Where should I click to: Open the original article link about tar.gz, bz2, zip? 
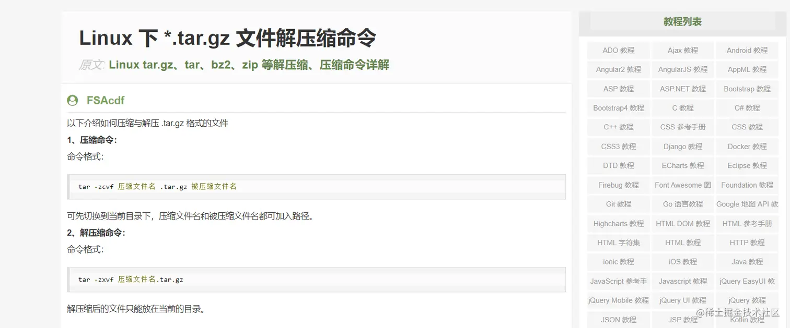coord(249,65)
